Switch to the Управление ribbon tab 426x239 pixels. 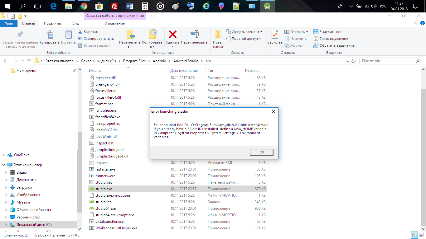click(115, 23)
